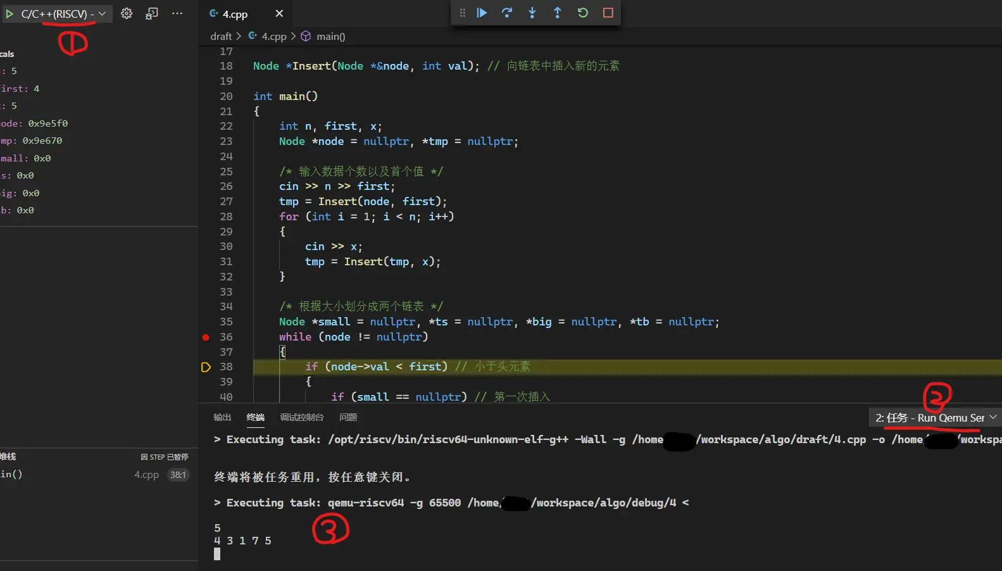Restart the debug session
The height and width of the screenshot is (571, 1002).
[x=583, y=13]
